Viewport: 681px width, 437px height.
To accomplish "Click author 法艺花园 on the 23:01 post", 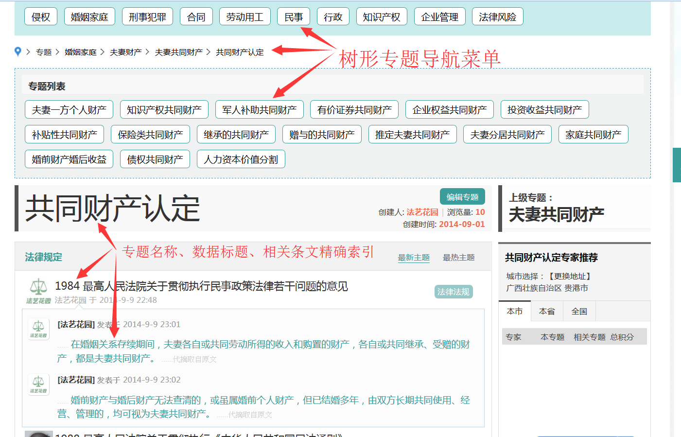I will click(x=76, y=324).
